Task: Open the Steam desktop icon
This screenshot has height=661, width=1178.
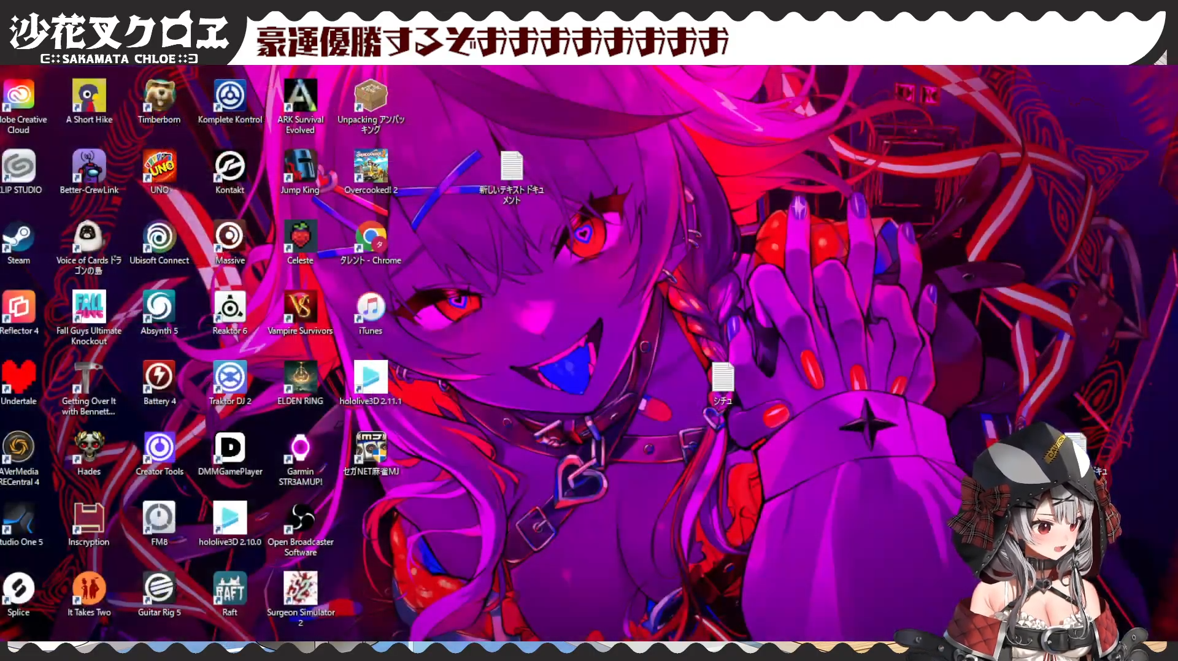Action: click(x=18, y=237)
